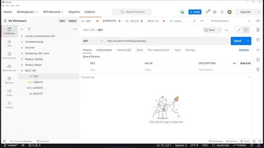Expand the Intranet collection
This screenshot has height=148, width=264.
coord(22,48)
